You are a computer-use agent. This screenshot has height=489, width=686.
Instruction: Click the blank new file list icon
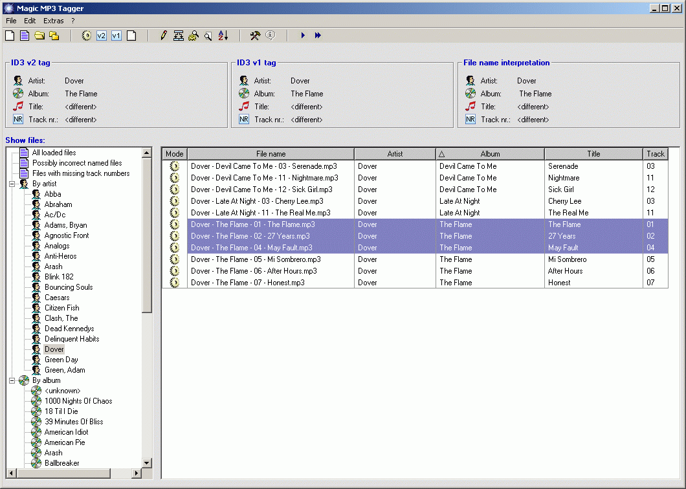pos(10,36)
